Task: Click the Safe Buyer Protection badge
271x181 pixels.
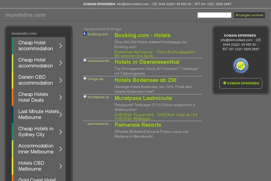Action: (x=241, y=66)
